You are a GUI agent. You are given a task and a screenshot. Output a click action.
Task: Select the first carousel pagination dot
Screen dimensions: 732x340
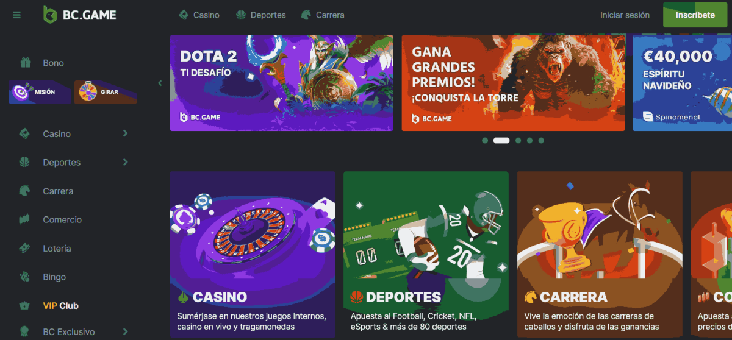485,140
